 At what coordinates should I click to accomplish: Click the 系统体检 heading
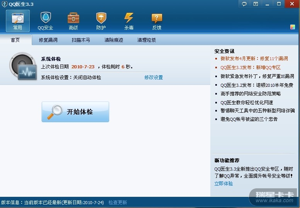[51, 59]
